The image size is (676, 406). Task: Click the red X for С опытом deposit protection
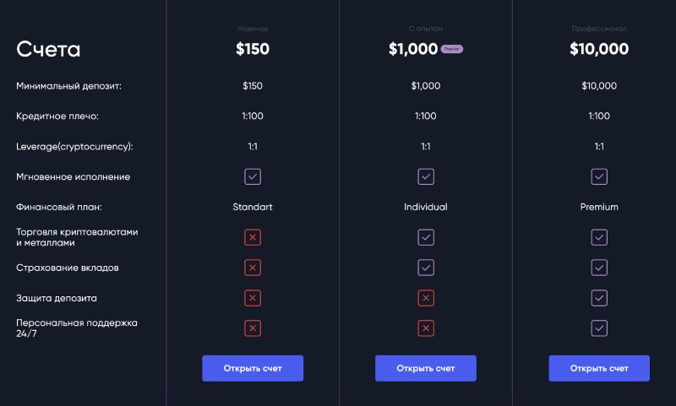pos(426,298)
